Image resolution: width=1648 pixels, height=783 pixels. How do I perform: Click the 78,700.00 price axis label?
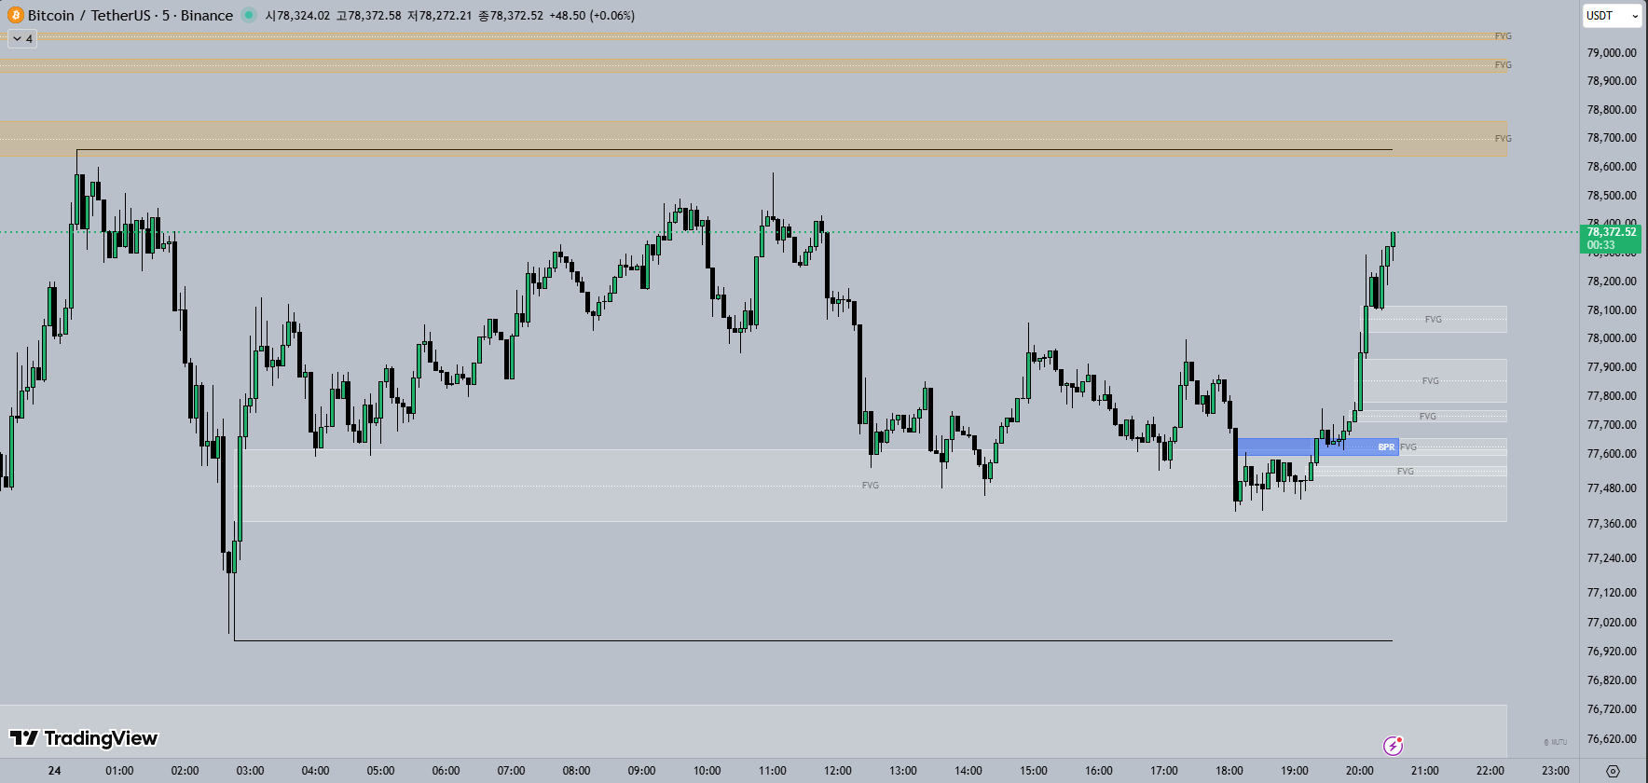[1612, 138]
